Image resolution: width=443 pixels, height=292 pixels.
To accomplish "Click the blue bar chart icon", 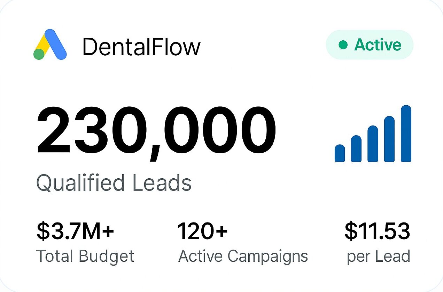I will click(373, 133).
